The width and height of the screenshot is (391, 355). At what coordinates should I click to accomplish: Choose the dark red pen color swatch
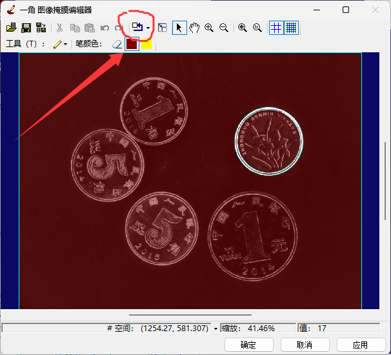point(132,44)
